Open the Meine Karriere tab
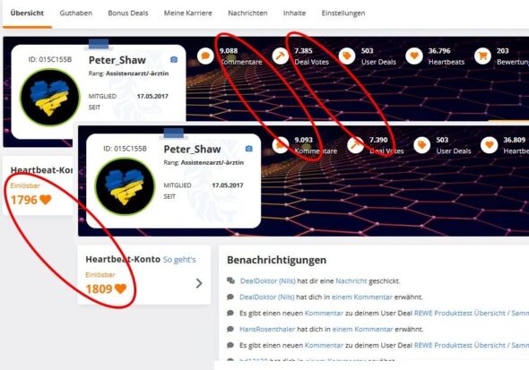Viewport: 529px width, 370px height. tap(188, 13)
